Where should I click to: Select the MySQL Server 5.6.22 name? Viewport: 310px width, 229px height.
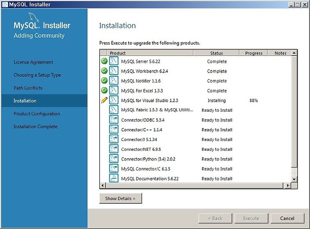click(x=140, y=61)
